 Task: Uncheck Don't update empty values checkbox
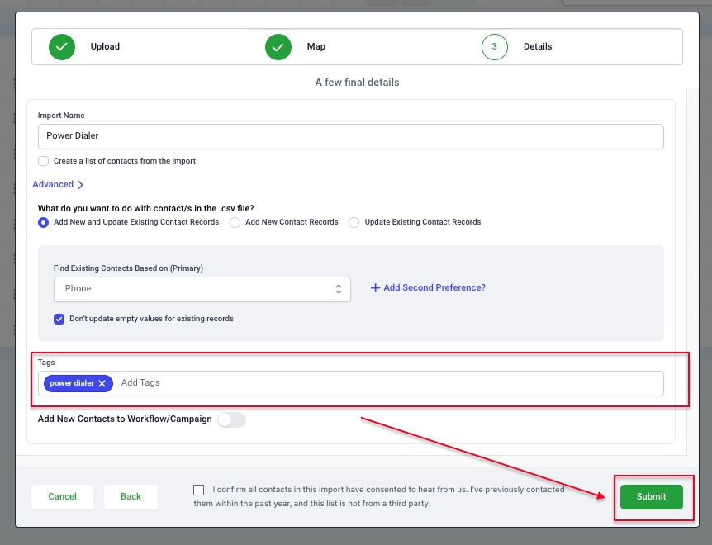pos(59,319)
